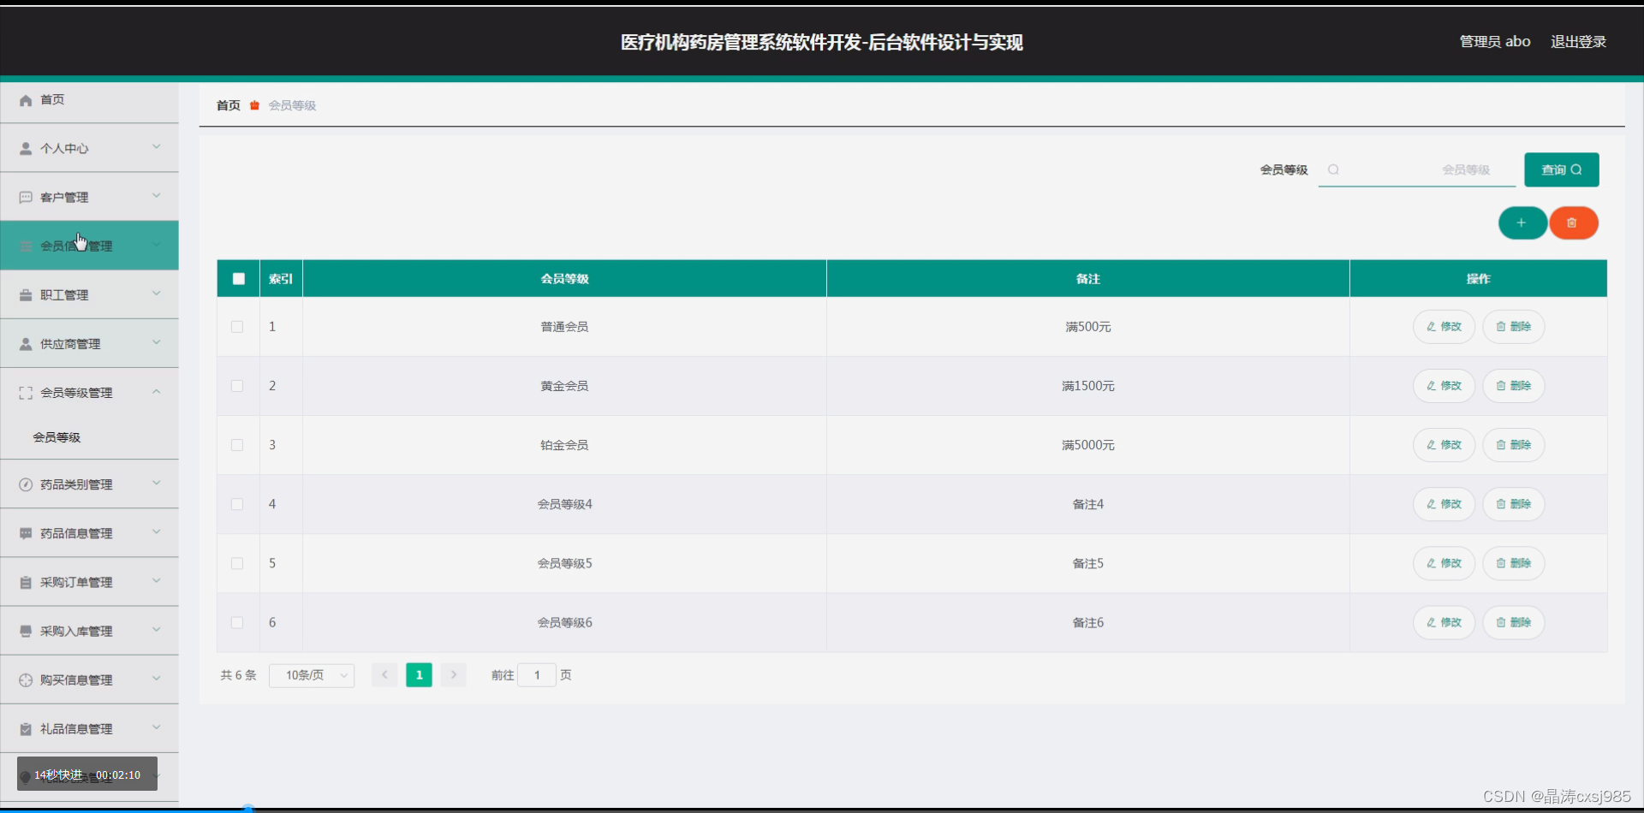Click the 客户管理 chat icon

coord(26,198)
